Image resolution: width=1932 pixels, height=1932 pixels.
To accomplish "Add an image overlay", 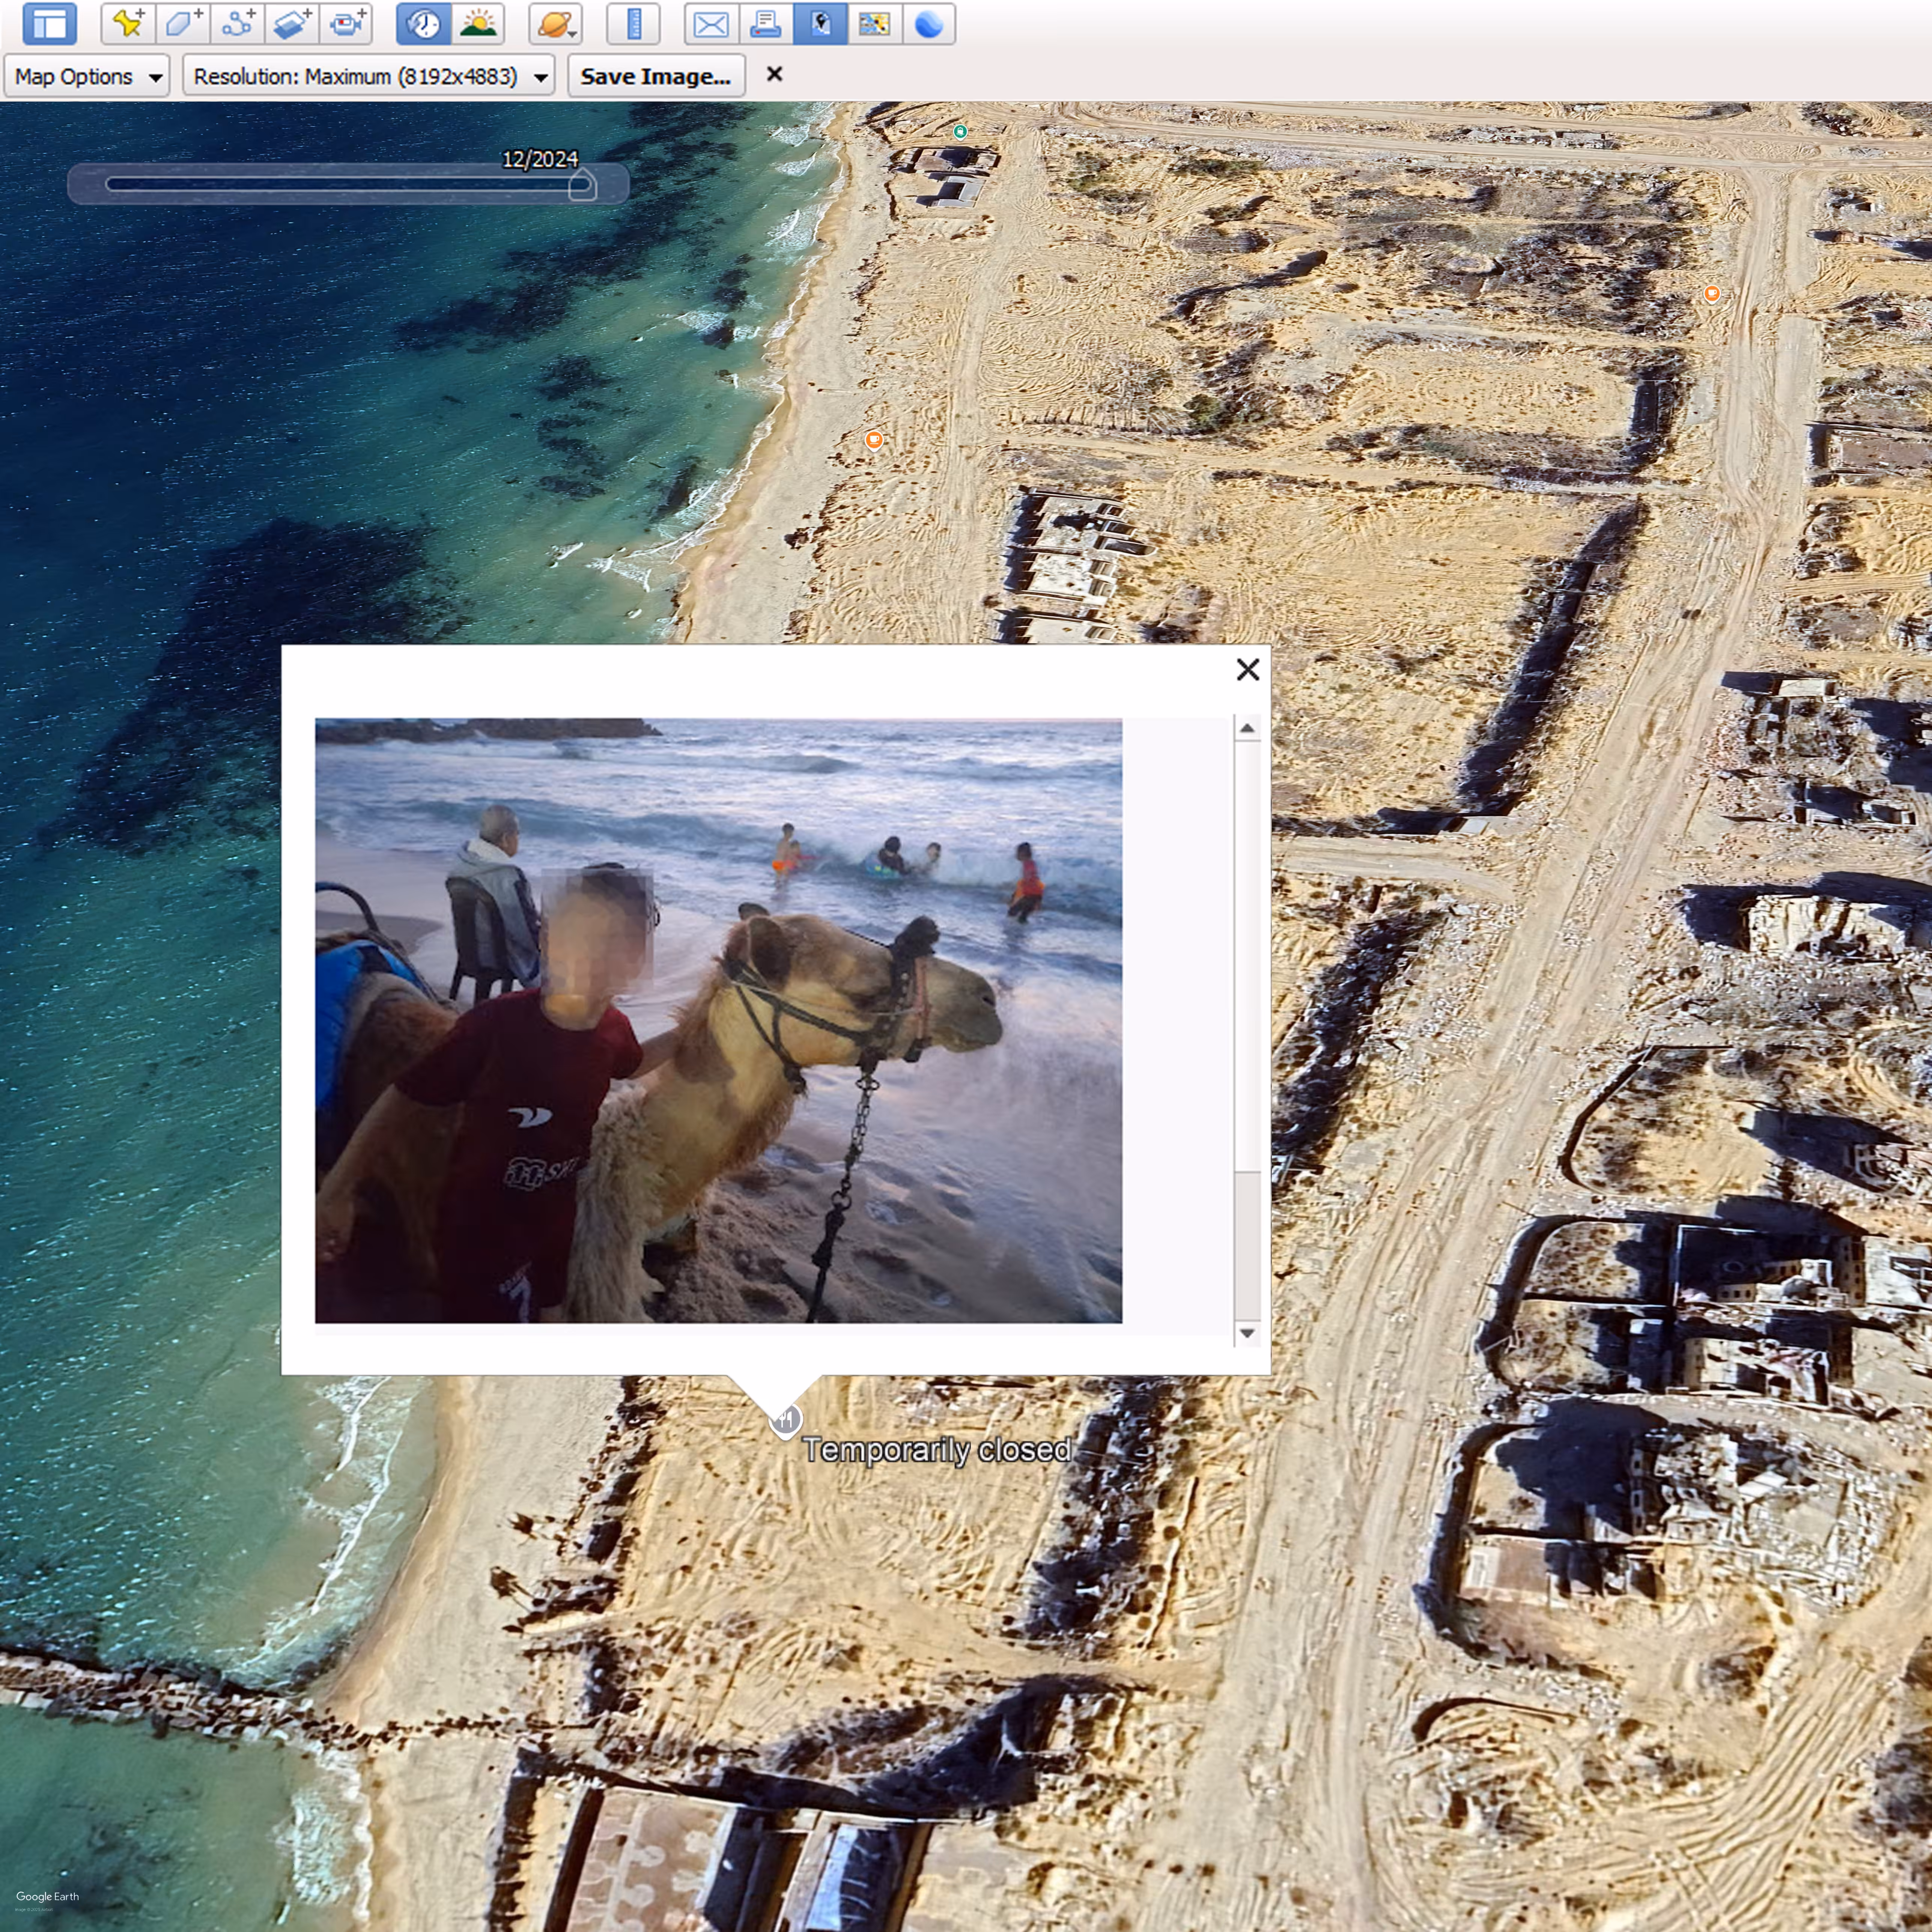I will click(x=292, y=24).
